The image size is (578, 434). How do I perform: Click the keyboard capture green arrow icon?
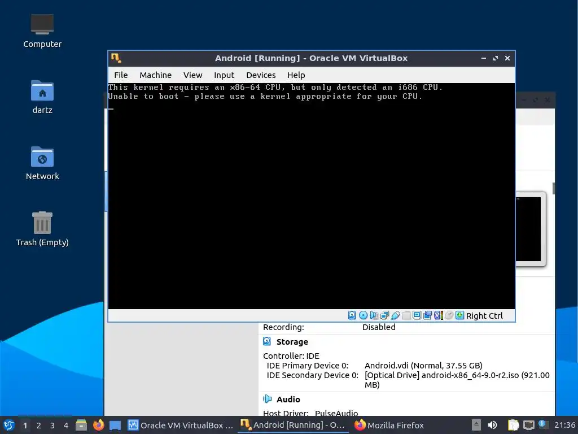click(x=459, y=315)
